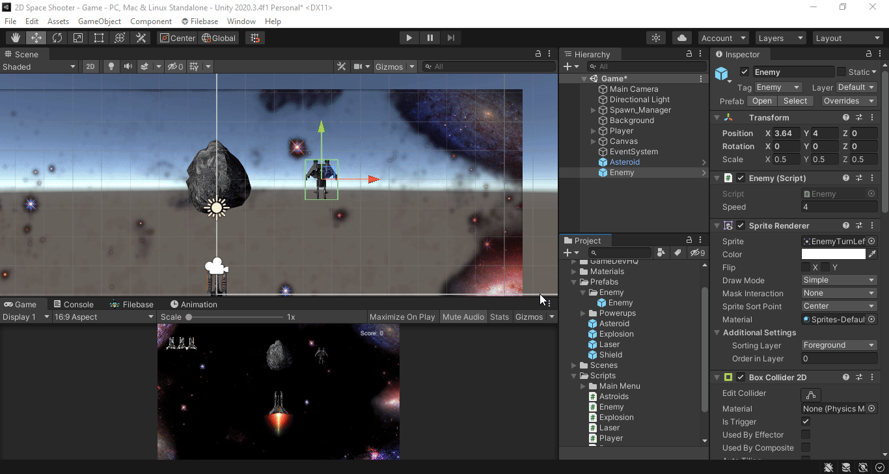Image resolution: width=889 pixels, height=474 pixels.
Task: Disable Sprite Renderer checkbox
Action: tap(741, 226)
